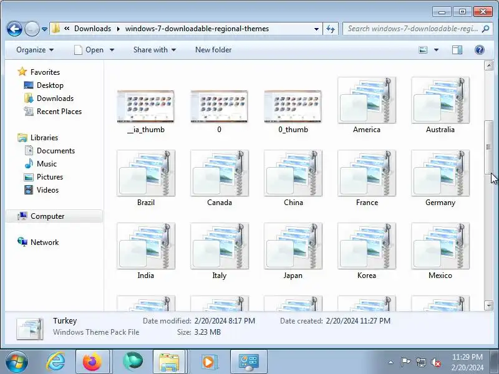Select Network in the navigation pane
499x374 pixels.
(x=44, y=242)
